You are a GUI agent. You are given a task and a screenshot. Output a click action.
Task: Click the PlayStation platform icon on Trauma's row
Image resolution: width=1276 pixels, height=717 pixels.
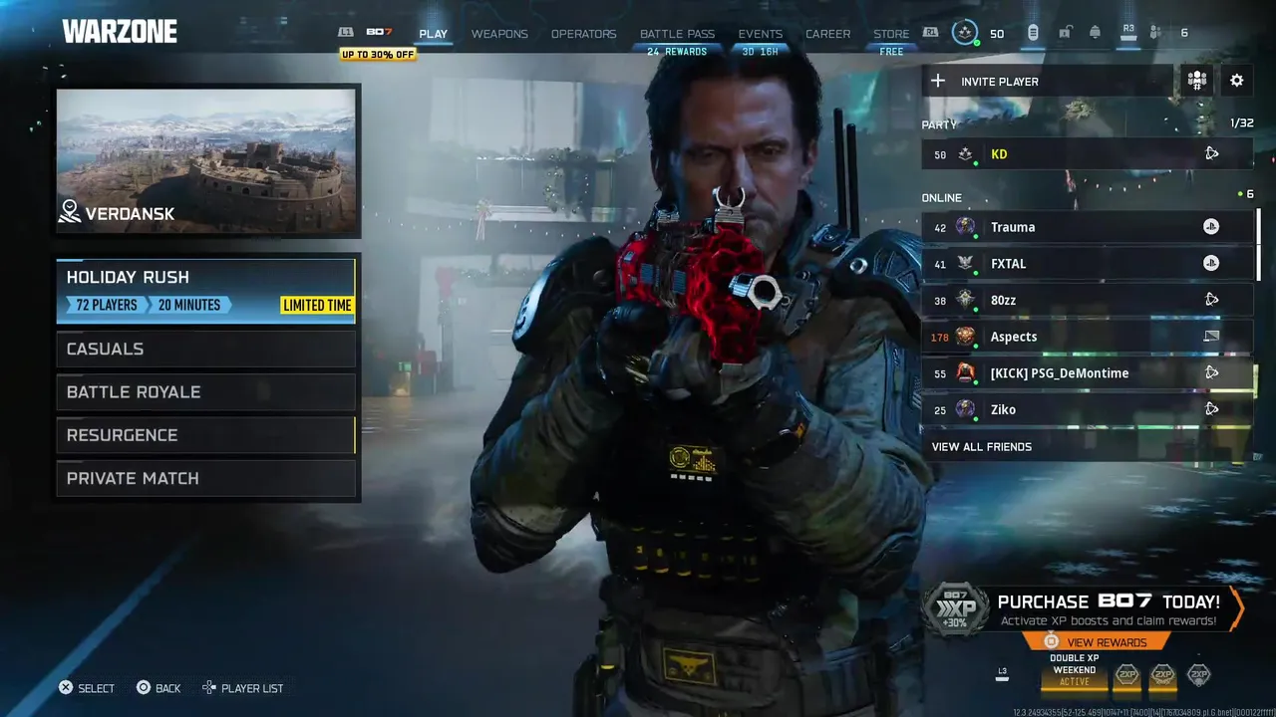click(1211, 227)
